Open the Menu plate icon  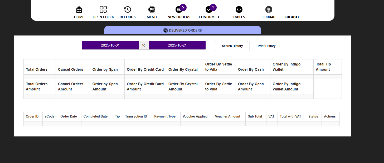tap(152, 10)
